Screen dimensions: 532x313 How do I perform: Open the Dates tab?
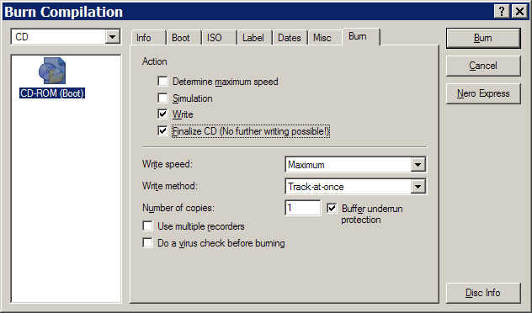point(290,38)
